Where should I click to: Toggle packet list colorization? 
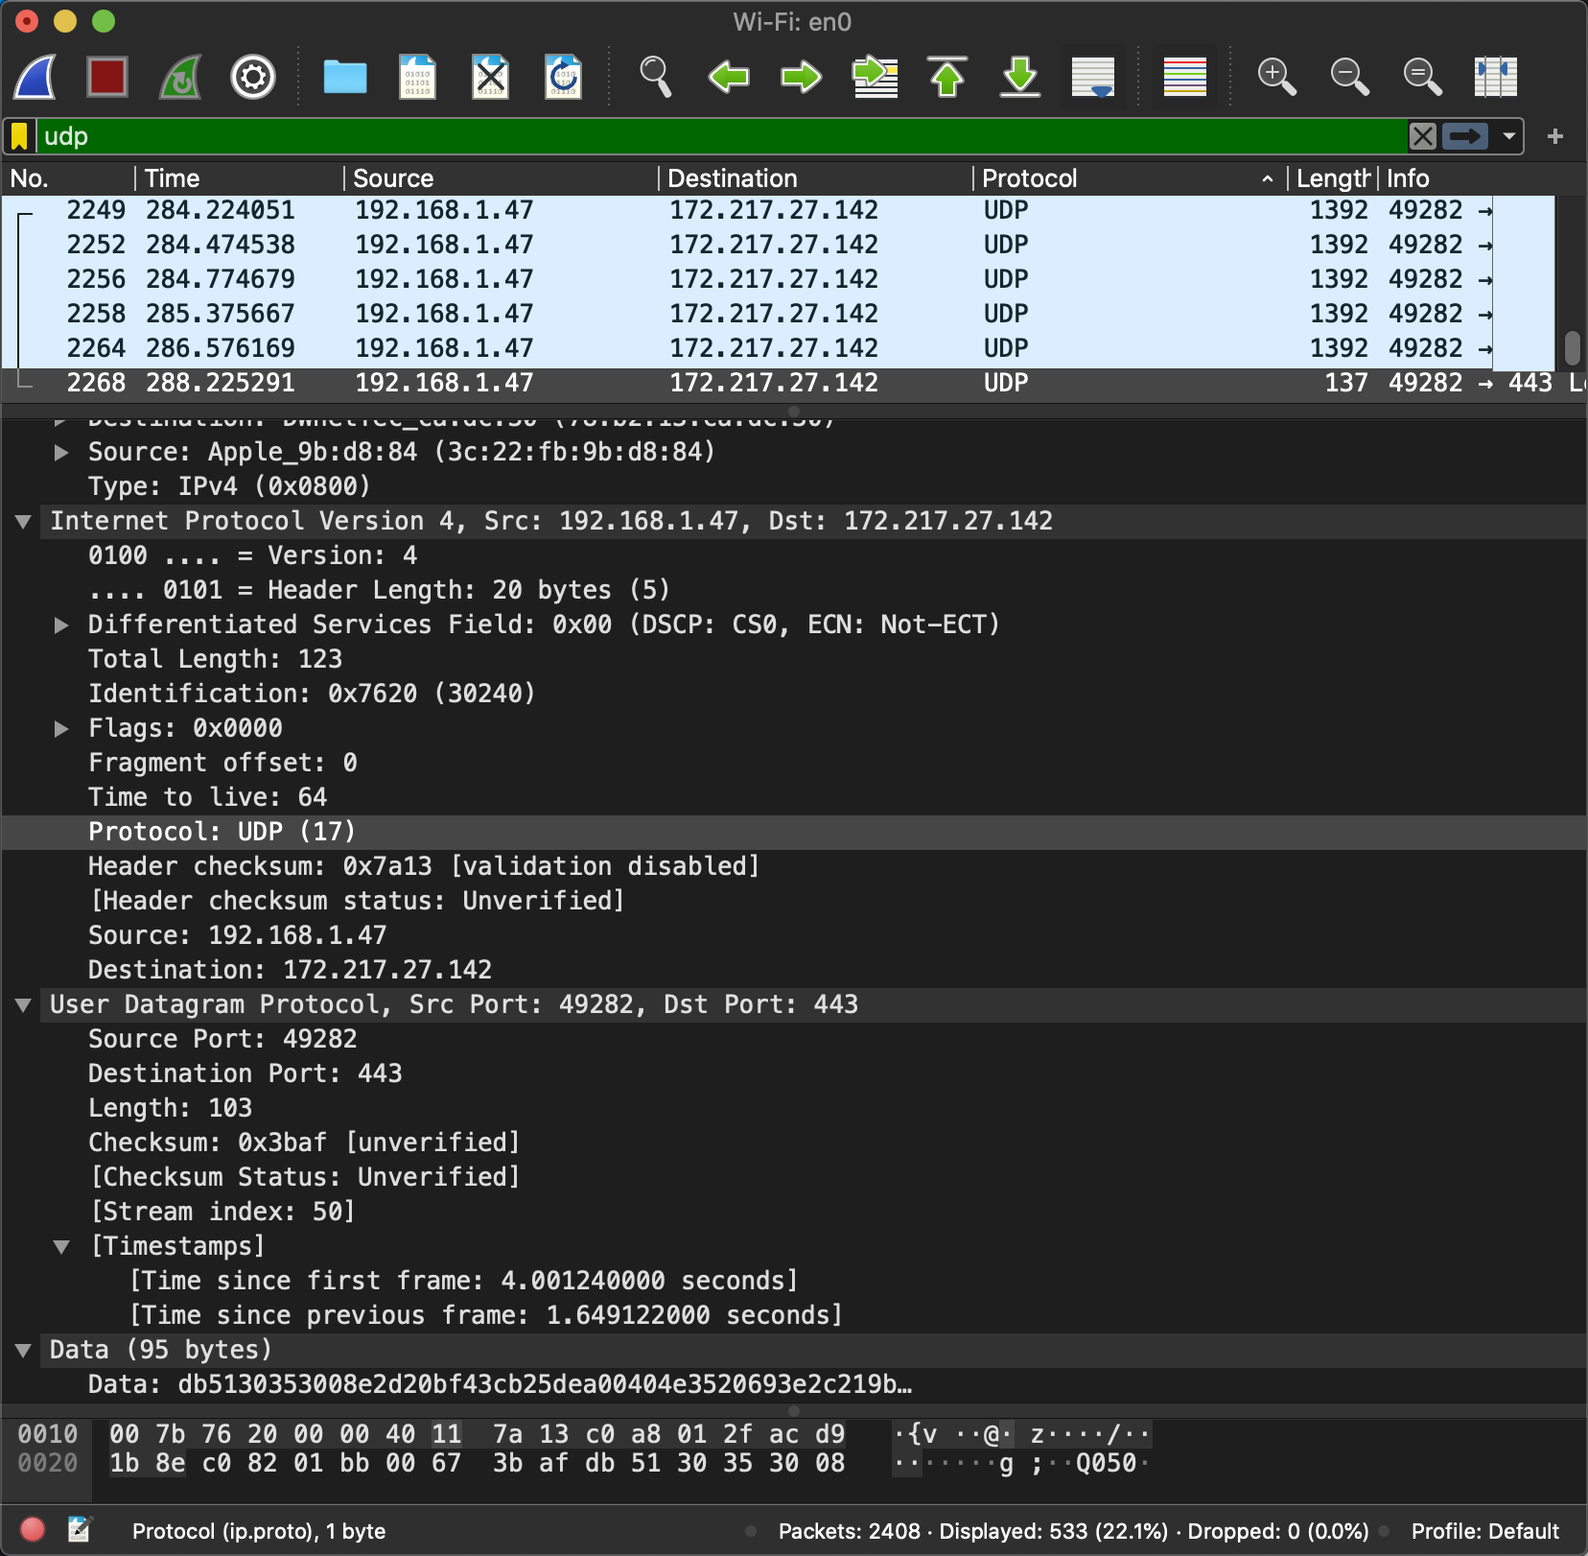pyautogui.click(x=1184, y=77)
